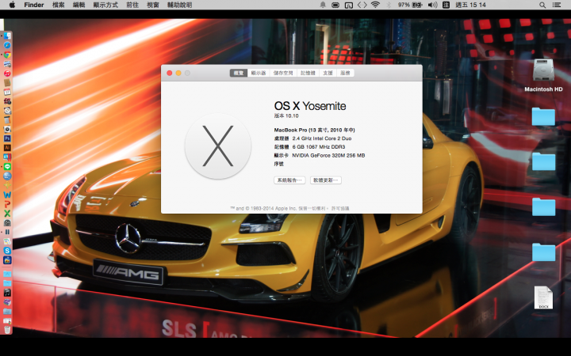
Task: Click the Bluetooth status icon
Action: point(389,5)
